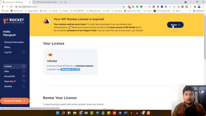The height and width of the screenshot is (116, 206).
Task: Click the Benefits tag icon
Action: pyautogui.click(x=24, y=86)
